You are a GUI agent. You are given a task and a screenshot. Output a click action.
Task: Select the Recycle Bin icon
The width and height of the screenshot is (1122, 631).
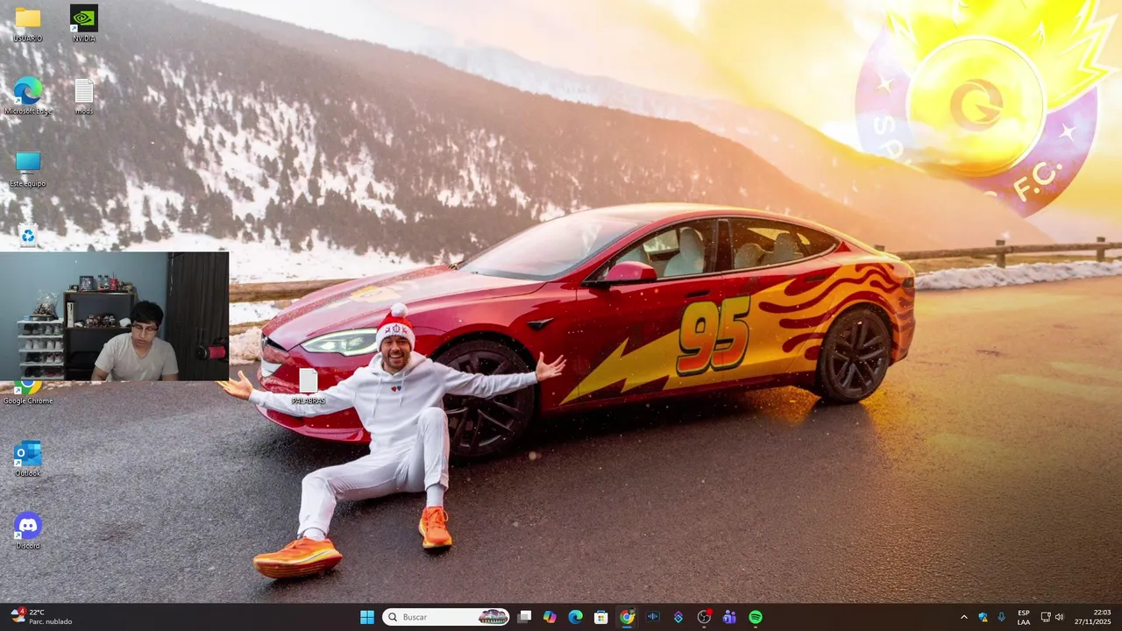click(x=28, y=236)
